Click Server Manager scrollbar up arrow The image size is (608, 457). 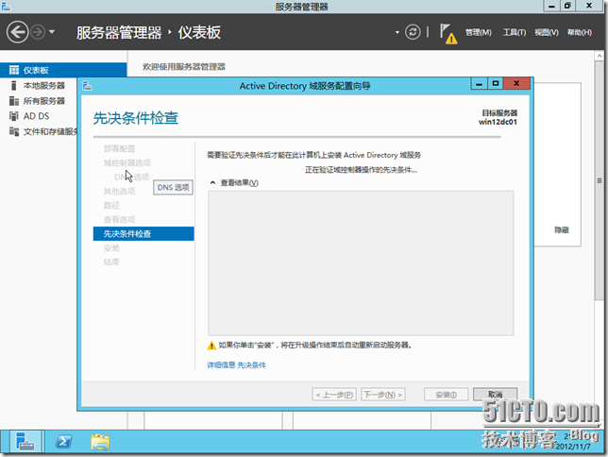(600, 56)
